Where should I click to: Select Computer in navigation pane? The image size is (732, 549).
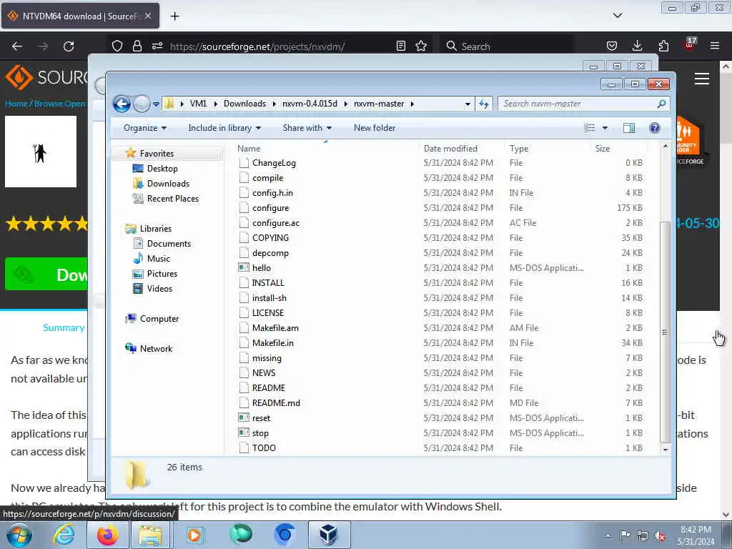159,319
